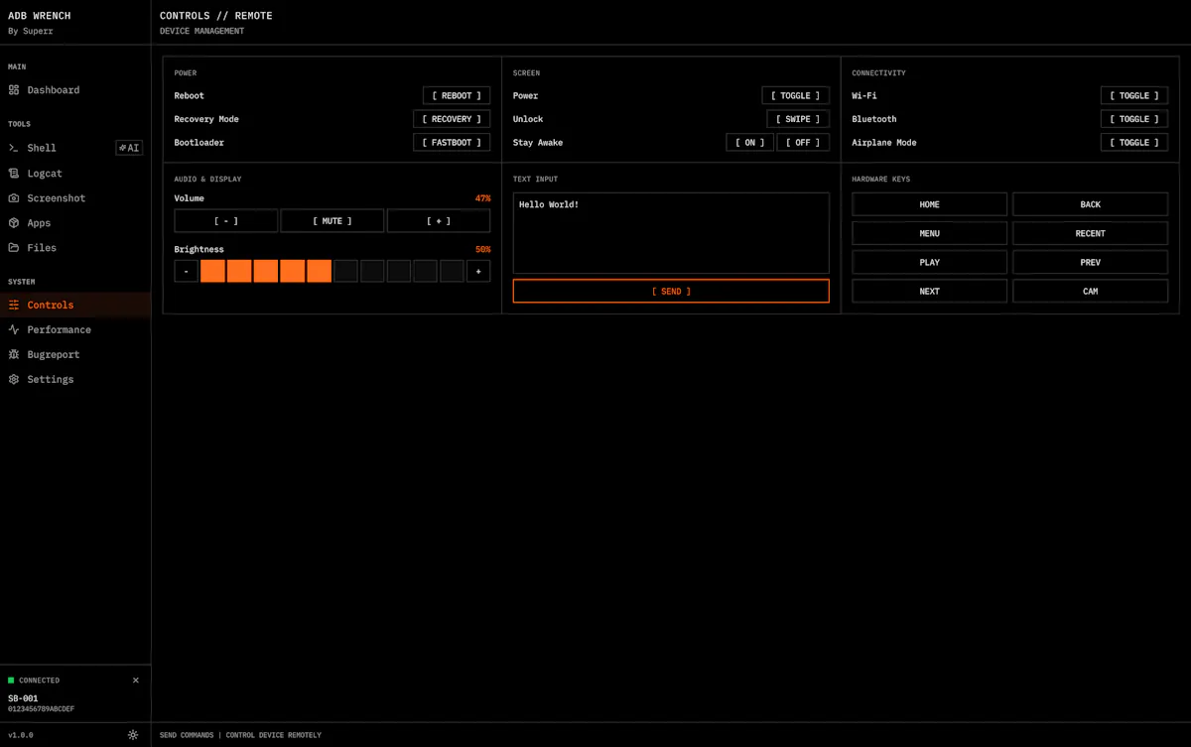Image resolution: width=1191 pixels, height=747 pixels.
Task: Tap the HOME hardware key
Action: 930,204
